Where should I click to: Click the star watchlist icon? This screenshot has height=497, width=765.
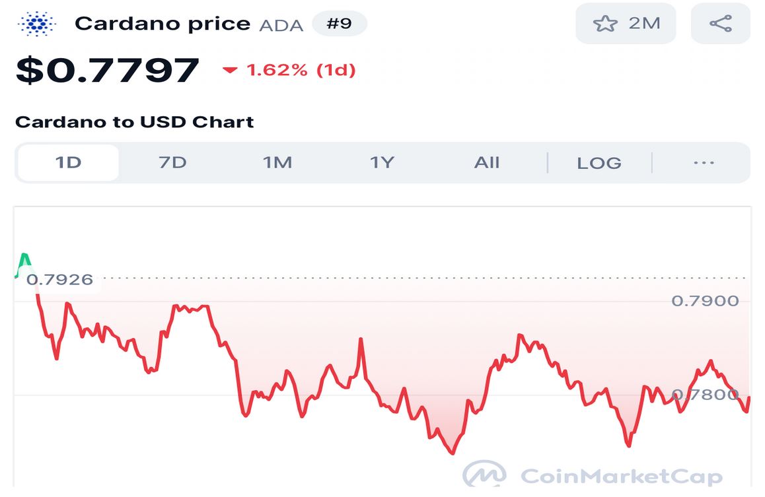pyautogui.click(x=604, y=24)
